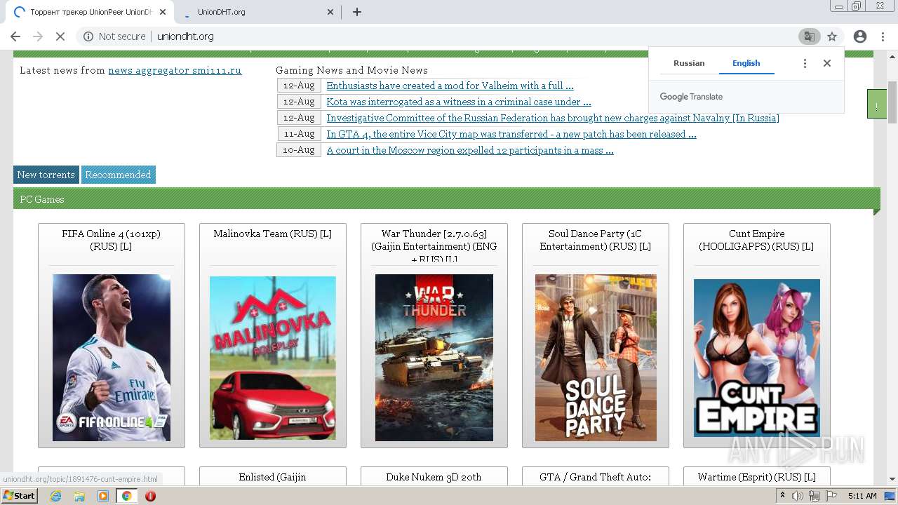Open the War Thunder cover thumbnail

tap(434, 358)
